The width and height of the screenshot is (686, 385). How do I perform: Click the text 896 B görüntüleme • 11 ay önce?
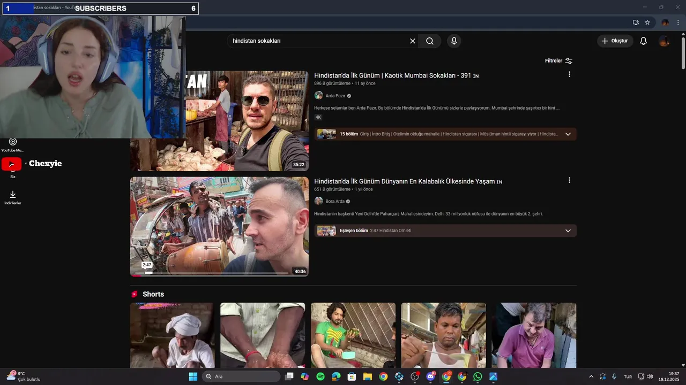[x=345, y=83]
